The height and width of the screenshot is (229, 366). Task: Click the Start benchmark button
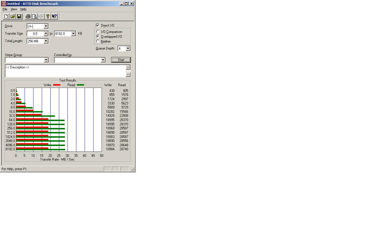click(x=121, y=60)
